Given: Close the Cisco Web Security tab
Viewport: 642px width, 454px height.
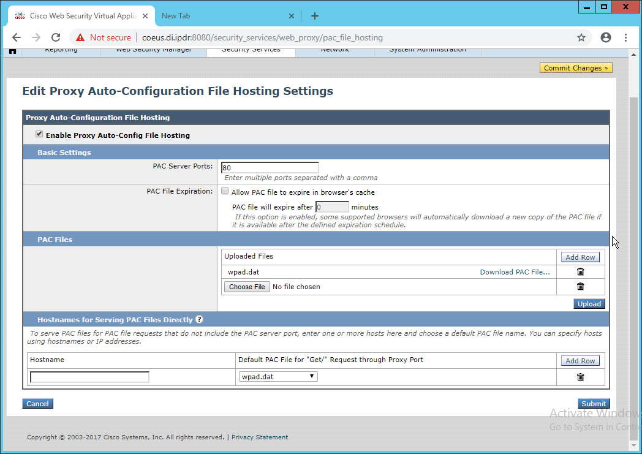Looking at the screenshot, I should click(x=145, y=16).
